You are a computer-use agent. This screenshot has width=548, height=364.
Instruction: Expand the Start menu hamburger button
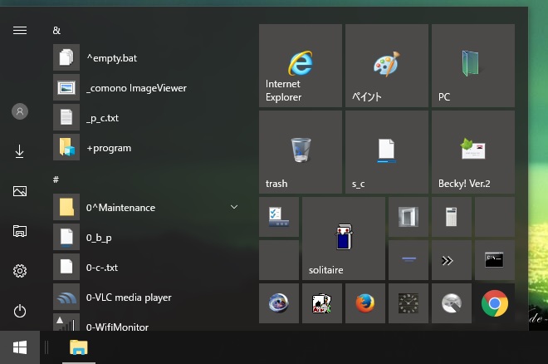(20, 31)
